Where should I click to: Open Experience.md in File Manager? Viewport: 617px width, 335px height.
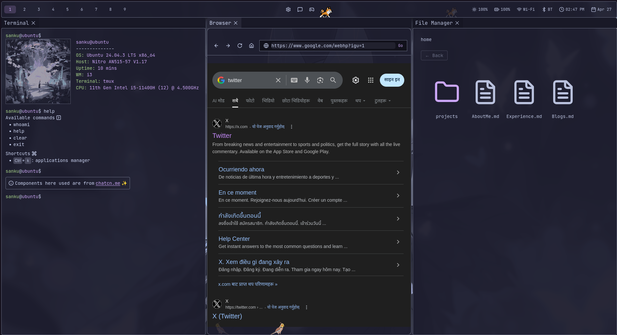coord(524,99)
